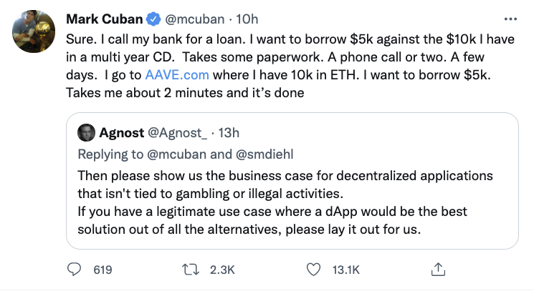Open @mcuban in Replying to line
Screen dimensions: 534x291
coord(176,154)
